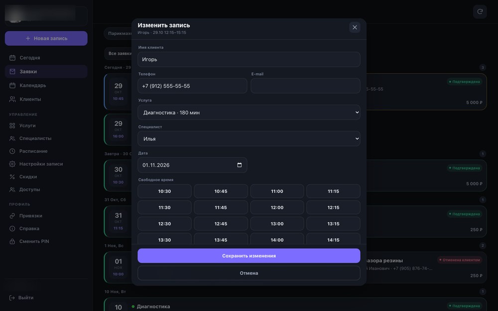Click the Отмена button
This screenshot has height=311, width=498.
249,273
